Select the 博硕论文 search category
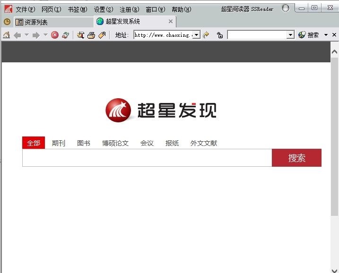339x273 pixels. coord(115,143)
